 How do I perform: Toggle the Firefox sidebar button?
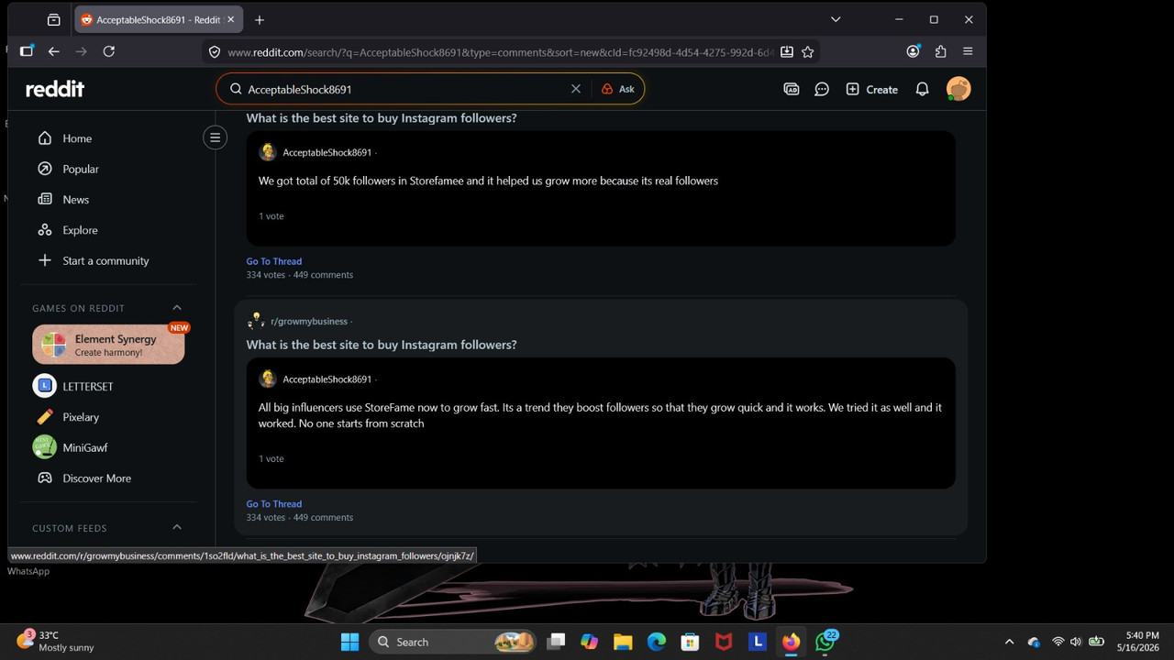[x=26, y=51]
